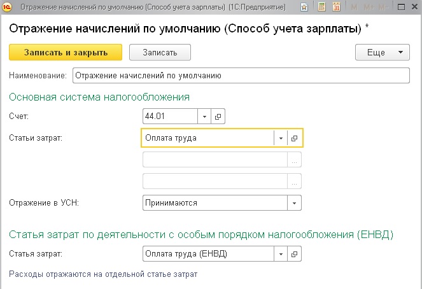
Task: Click the first empty subconto field below Статьи затрат
Action: click(x=215, y=160)
